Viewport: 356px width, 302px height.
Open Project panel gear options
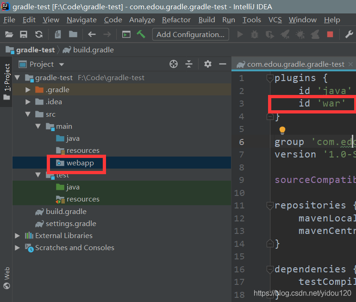coord(208,64)
